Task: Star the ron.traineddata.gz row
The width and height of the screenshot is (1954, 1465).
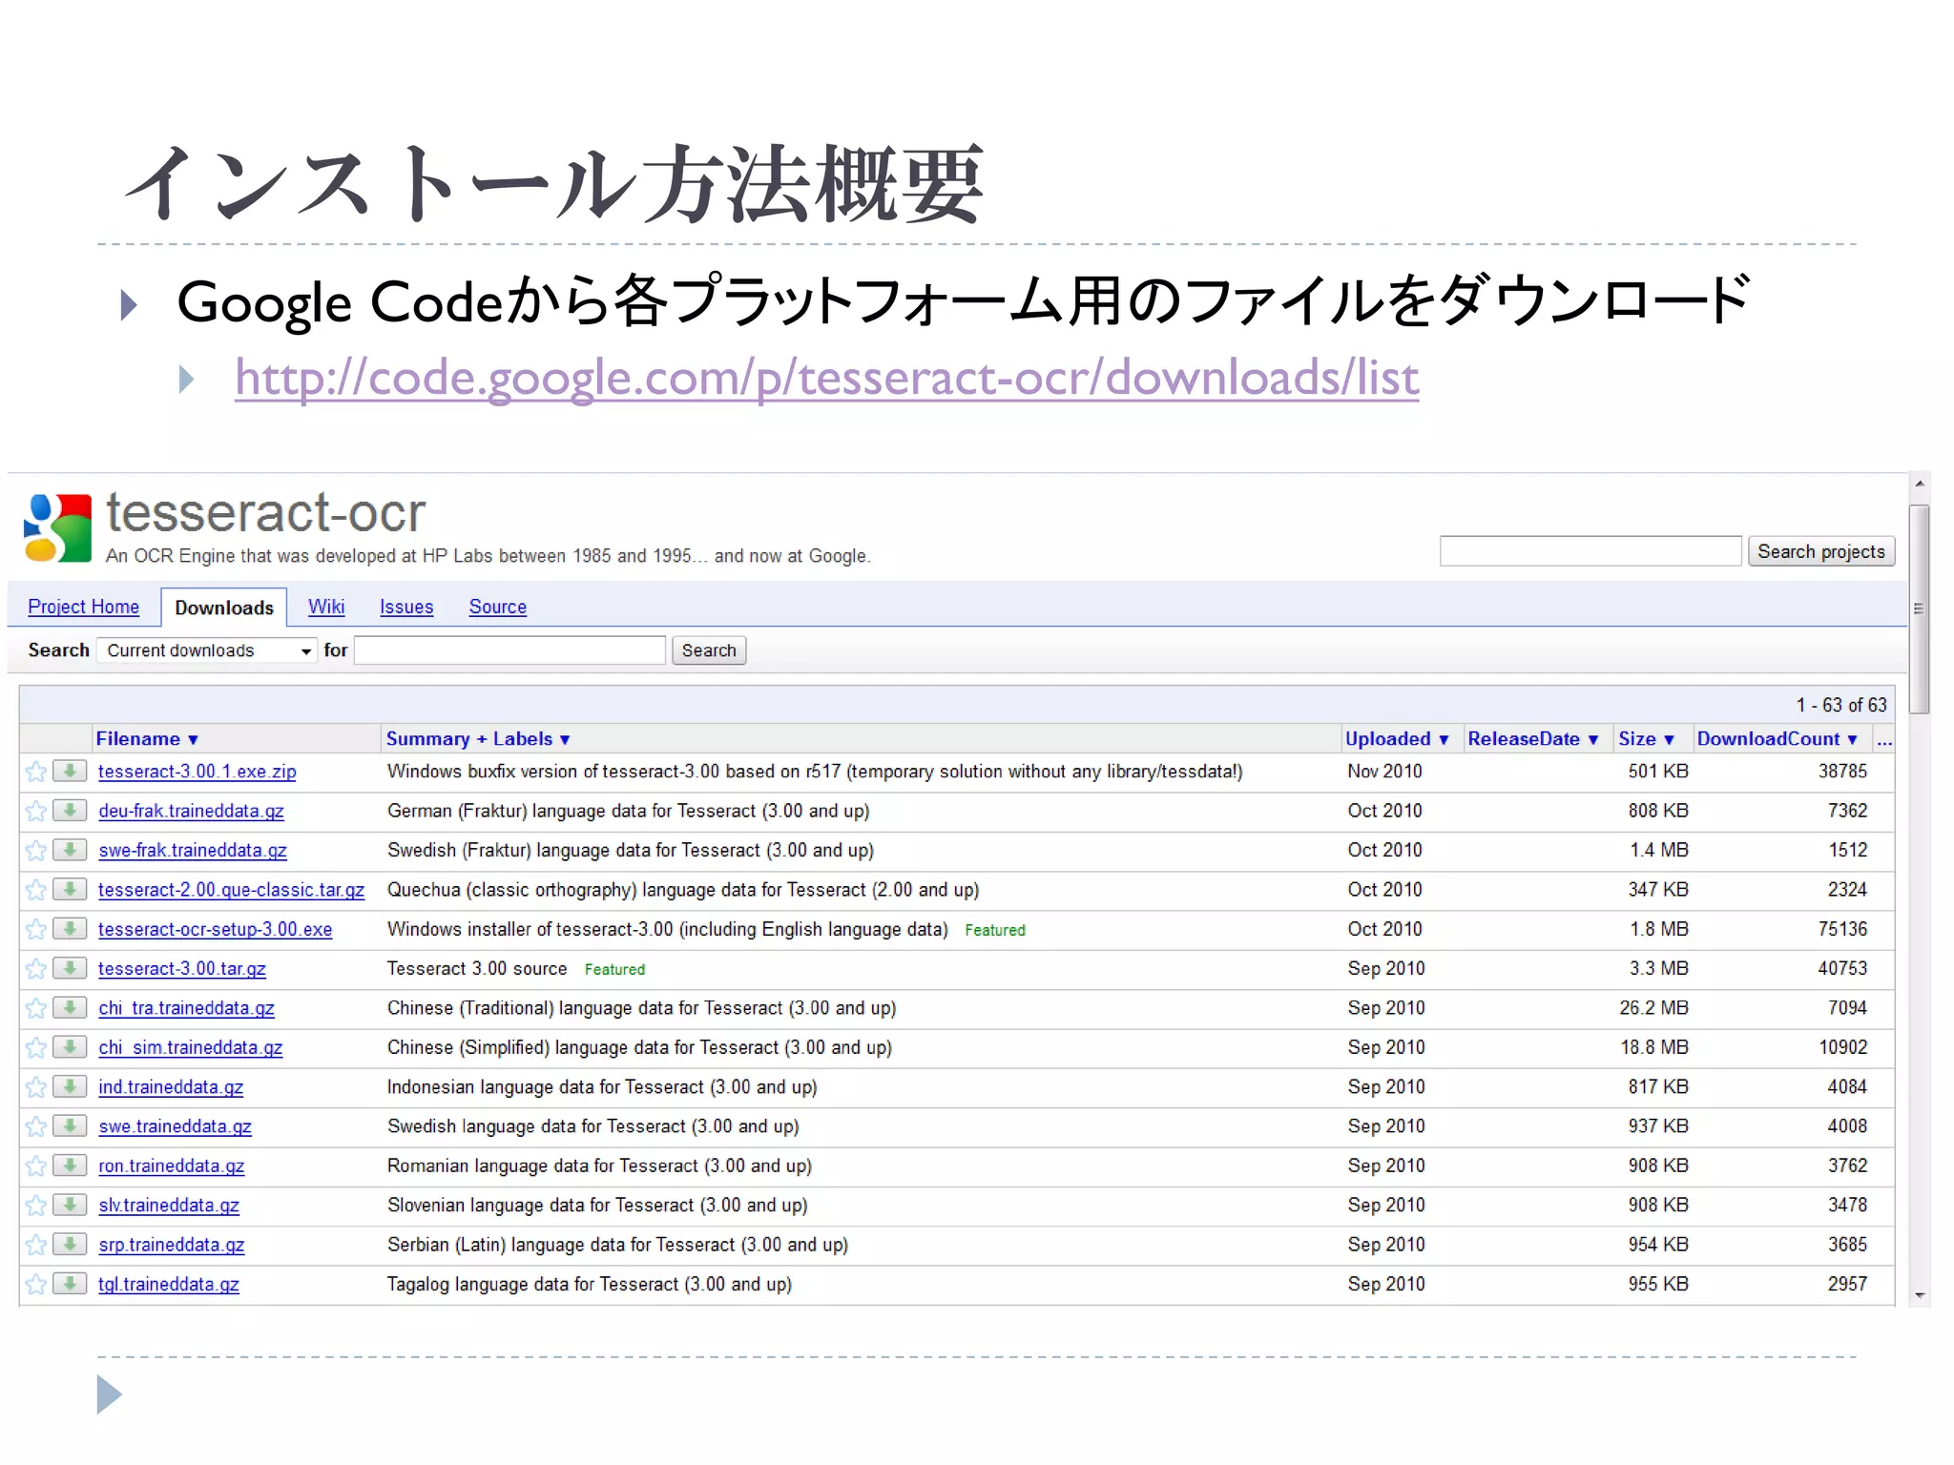Action: [x=36, y=1166]
